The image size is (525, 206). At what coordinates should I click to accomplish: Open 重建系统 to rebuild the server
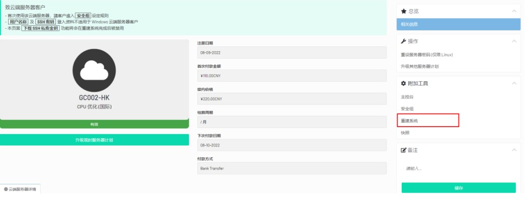tap(409, 121)
